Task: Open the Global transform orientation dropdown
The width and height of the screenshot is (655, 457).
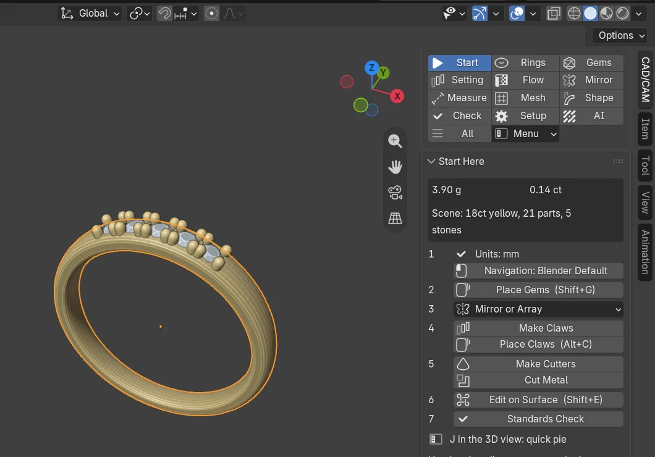Action: pos(90,14)
